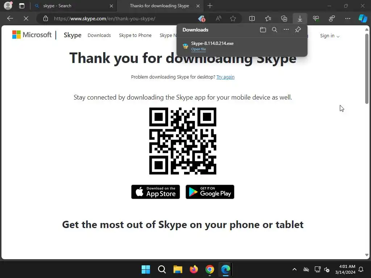Launch Firefox from taskbar

point(194,269)
